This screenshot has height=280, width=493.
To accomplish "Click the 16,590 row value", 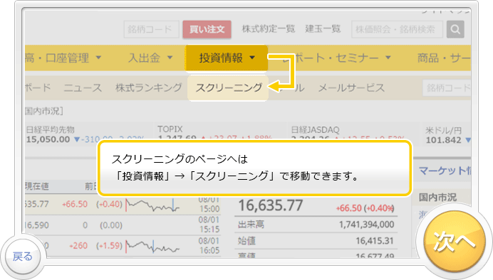I will [x=37, y=225].
